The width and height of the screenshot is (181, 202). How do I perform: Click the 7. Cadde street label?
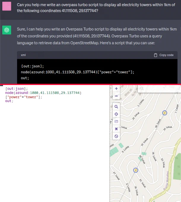[177, 109]
